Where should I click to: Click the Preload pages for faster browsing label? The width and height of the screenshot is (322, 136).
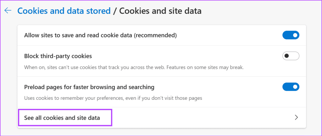coord(89,87)
